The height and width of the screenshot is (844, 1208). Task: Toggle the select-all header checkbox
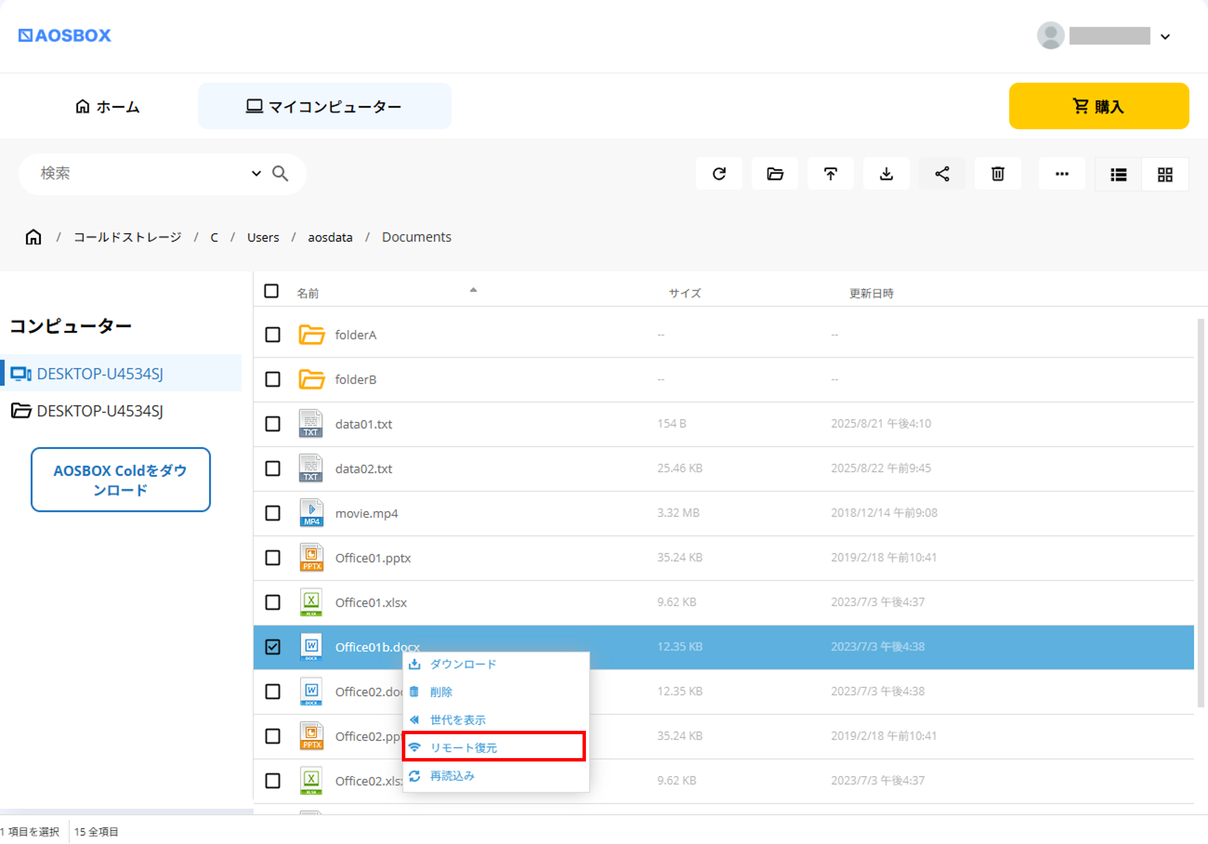[x=271, y=291]
